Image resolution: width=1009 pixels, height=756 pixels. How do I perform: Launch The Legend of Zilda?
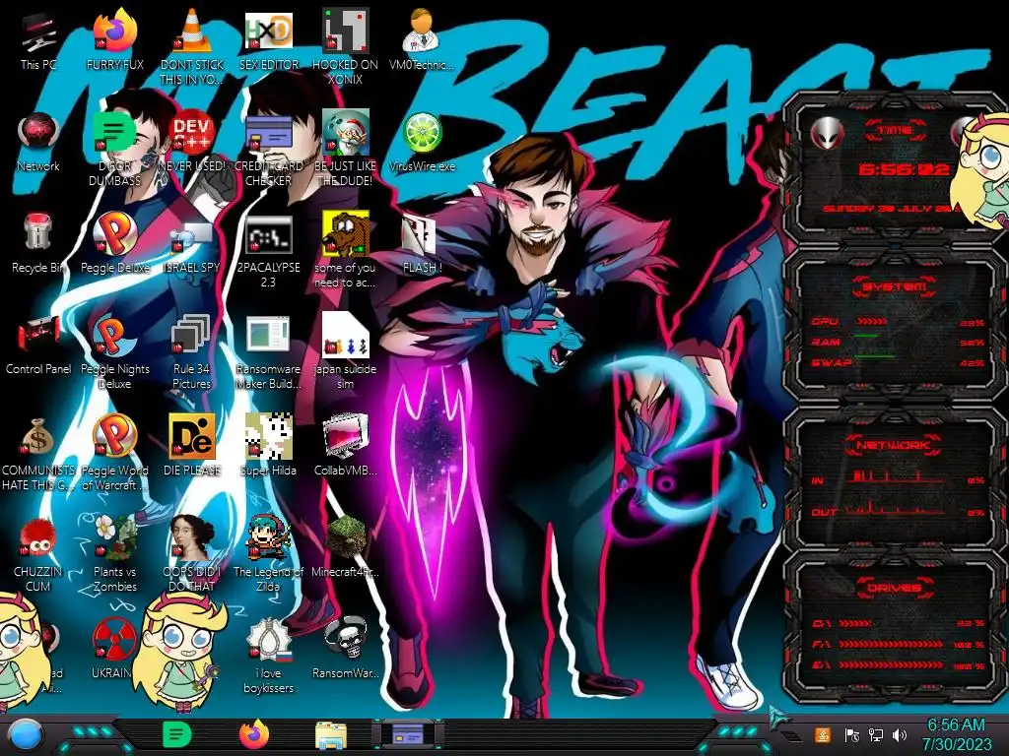tap(268, 554)
